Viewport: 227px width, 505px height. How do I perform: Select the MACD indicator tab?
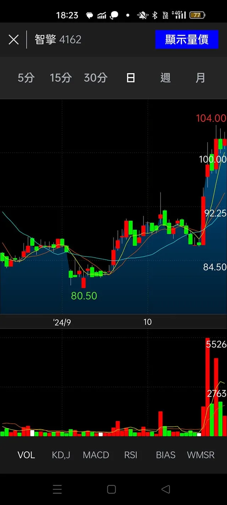pos(96,455)
